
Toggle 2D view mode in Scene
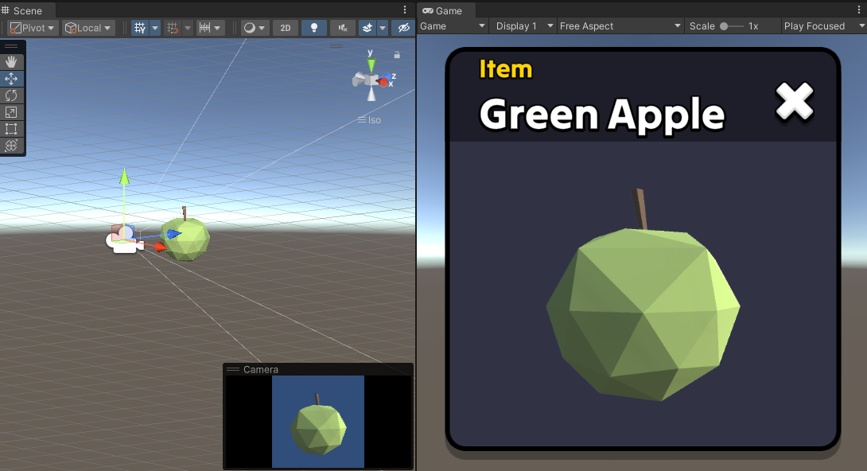tap(286, 28)
